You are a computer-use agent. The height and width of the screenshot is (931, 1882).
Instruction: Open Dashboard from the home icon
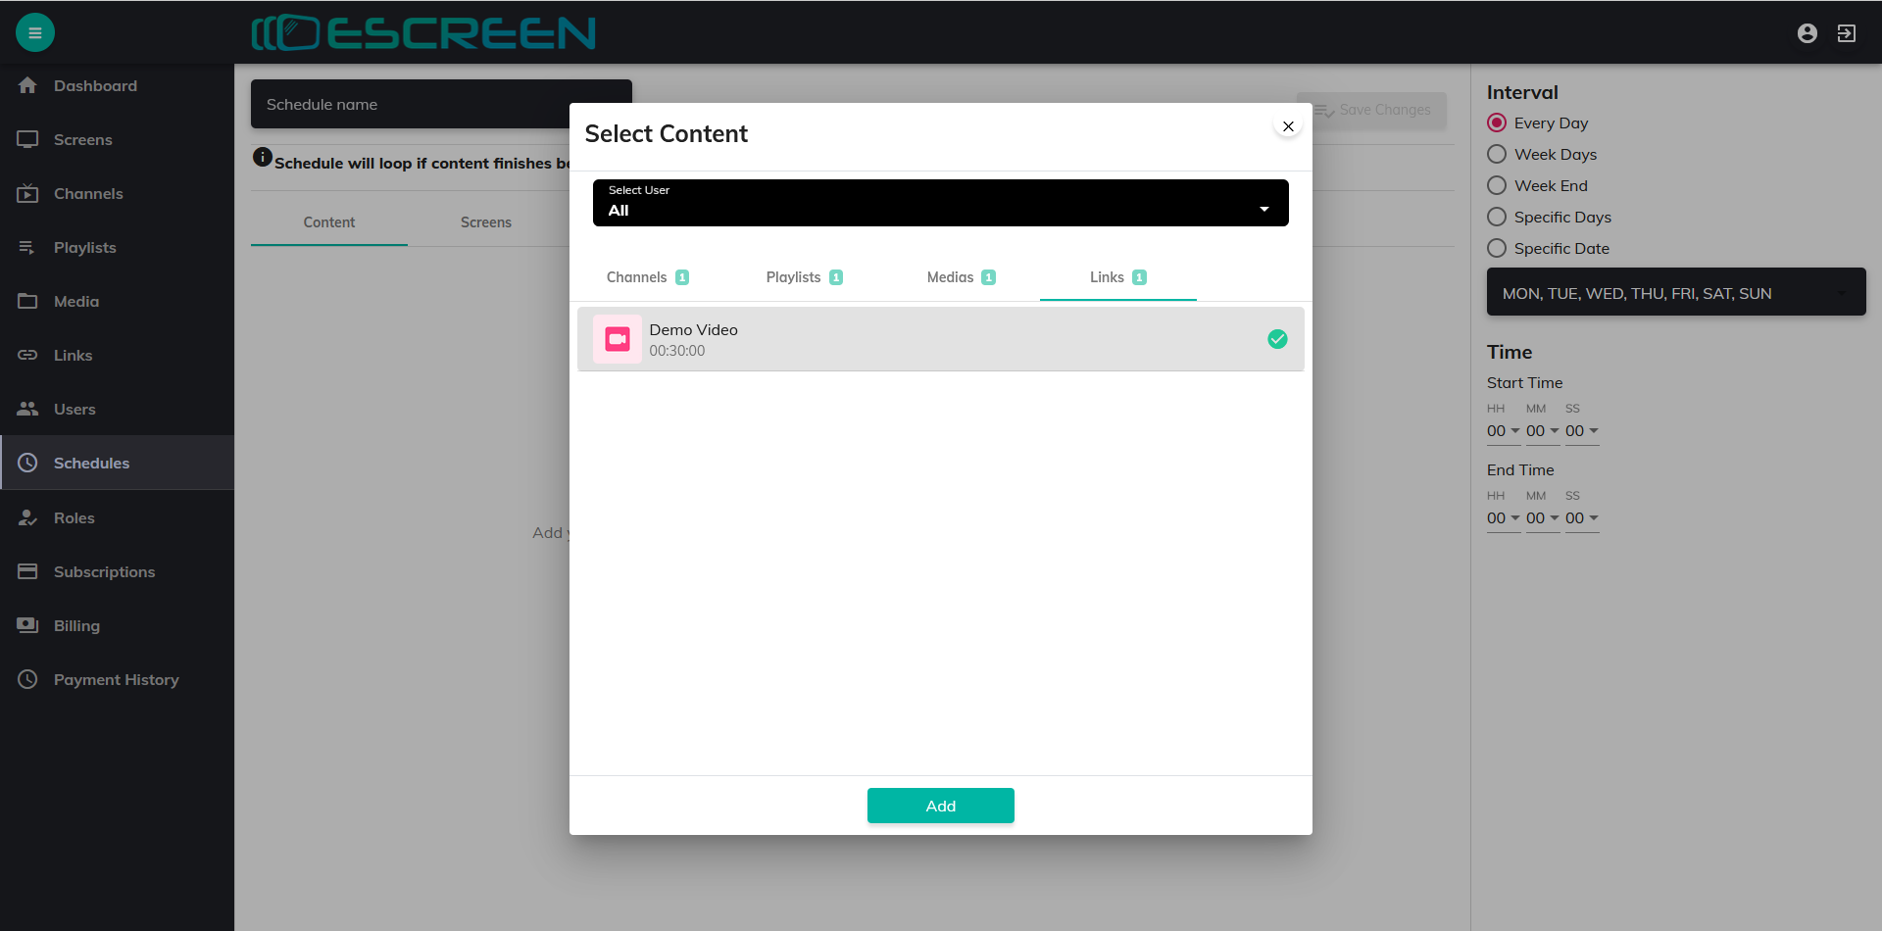(x=27, y=86)
